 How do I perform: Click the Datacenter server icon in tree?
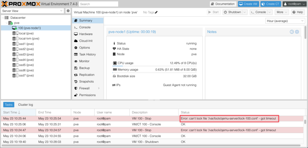pos(7,18)
